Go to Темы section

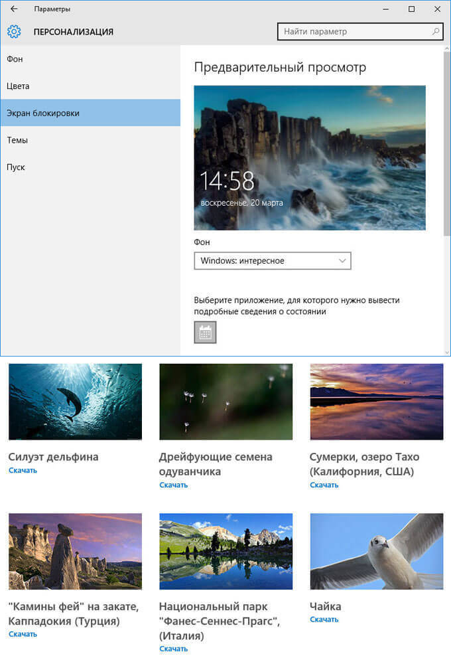tap(17, 140)
